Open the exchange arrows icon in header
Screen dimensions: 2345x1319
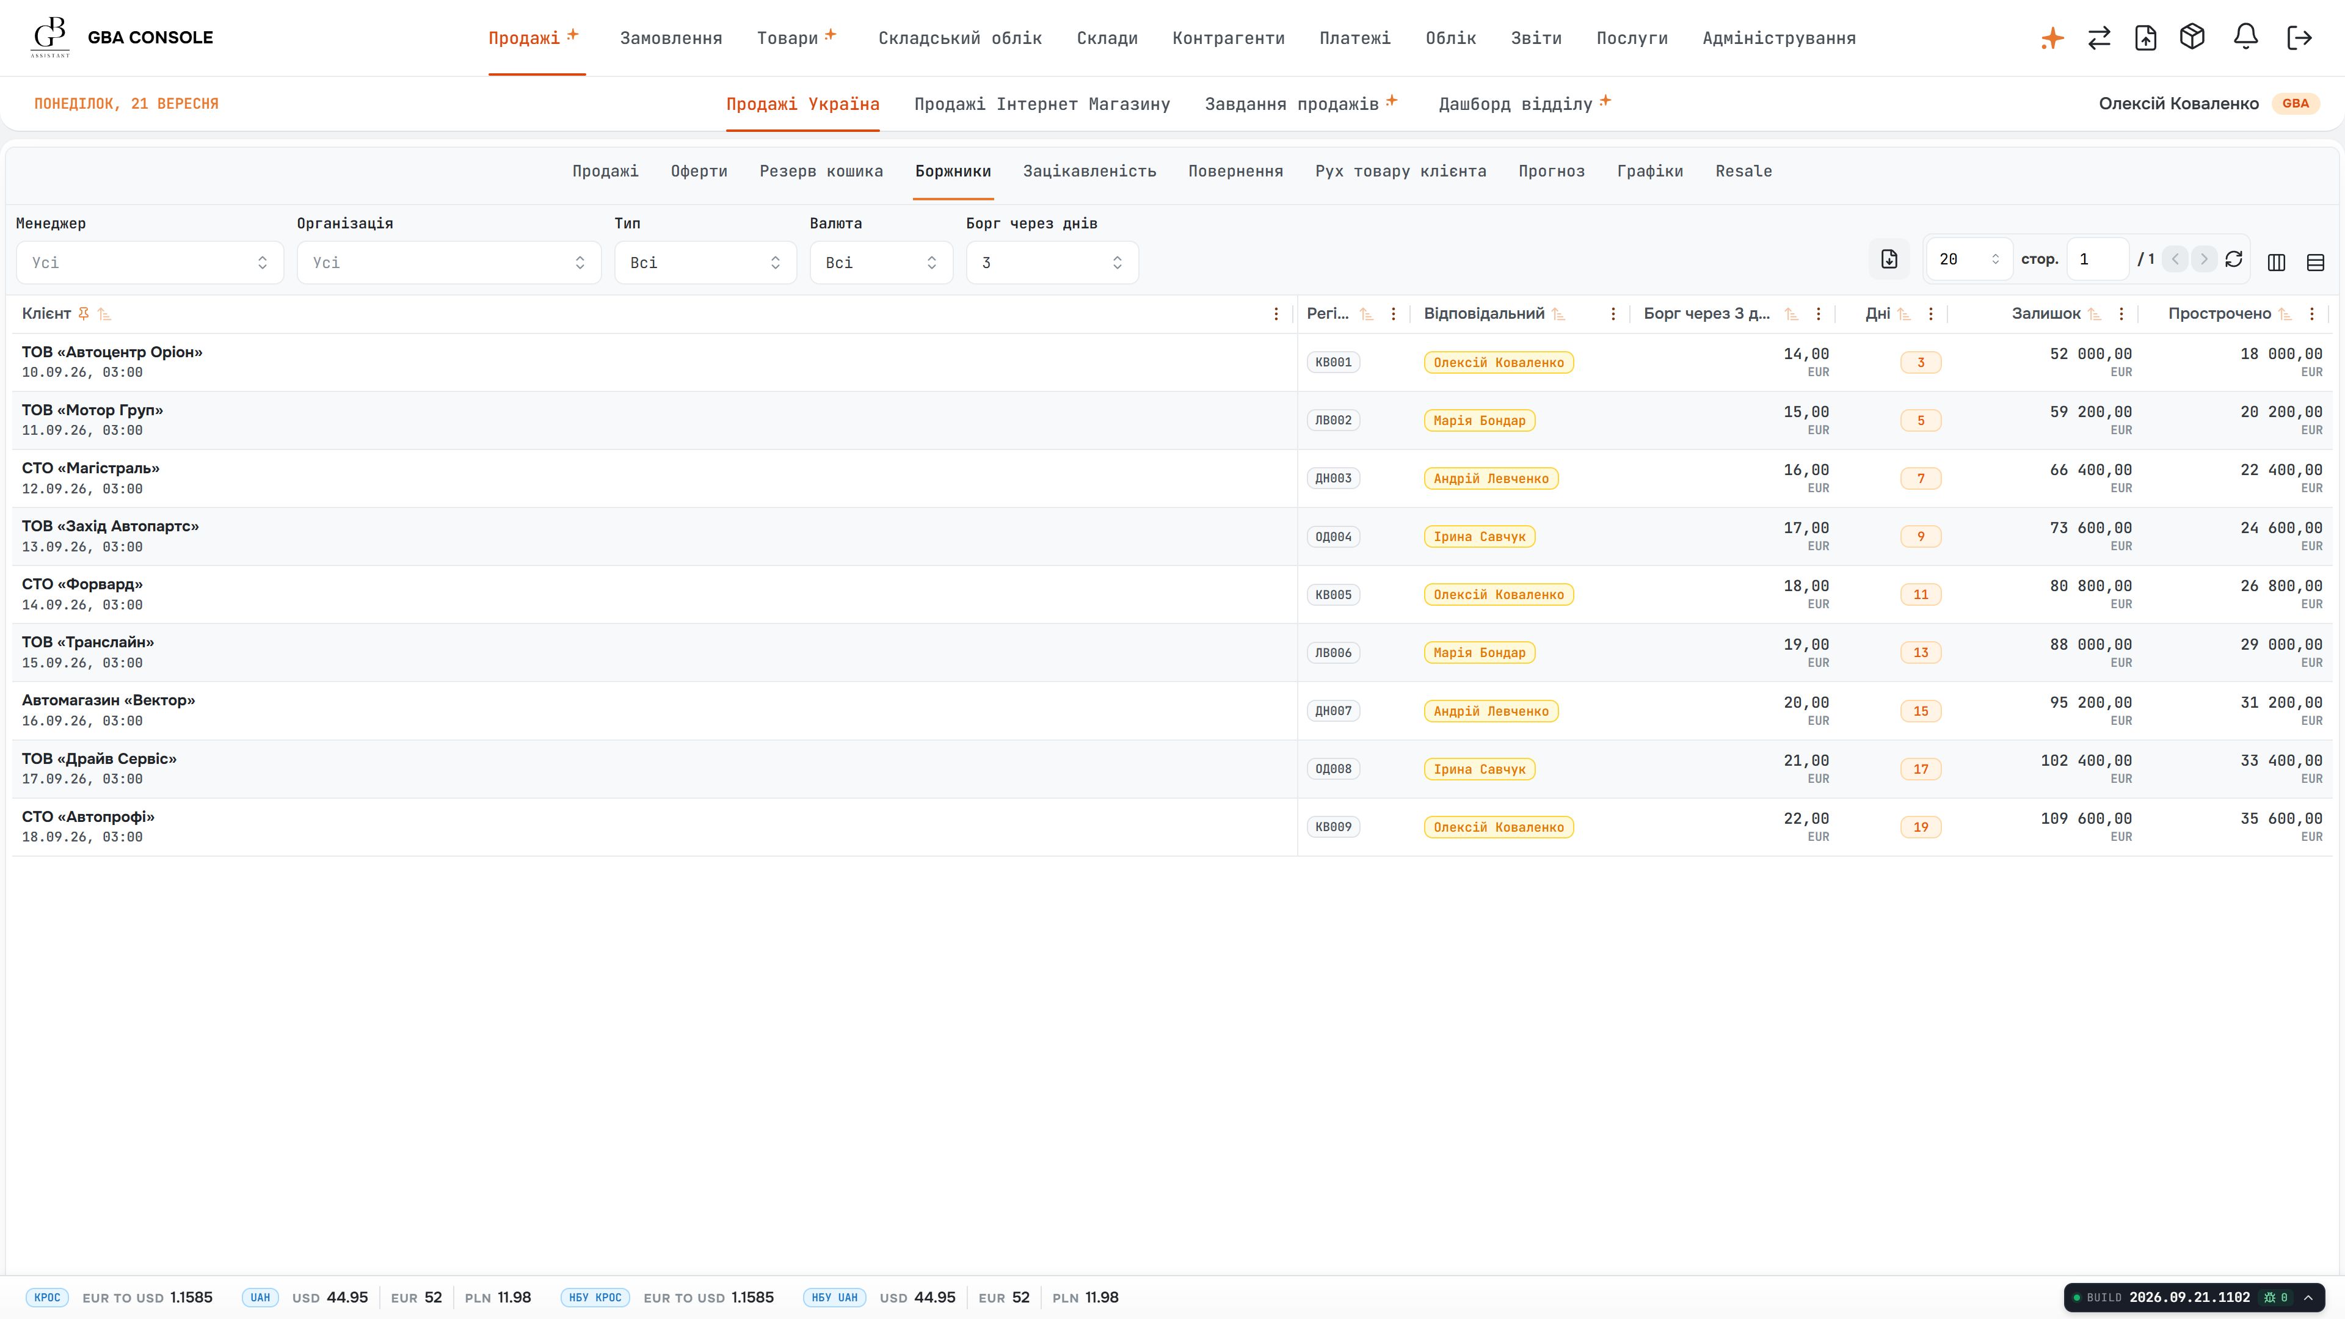pos(2100,38)
